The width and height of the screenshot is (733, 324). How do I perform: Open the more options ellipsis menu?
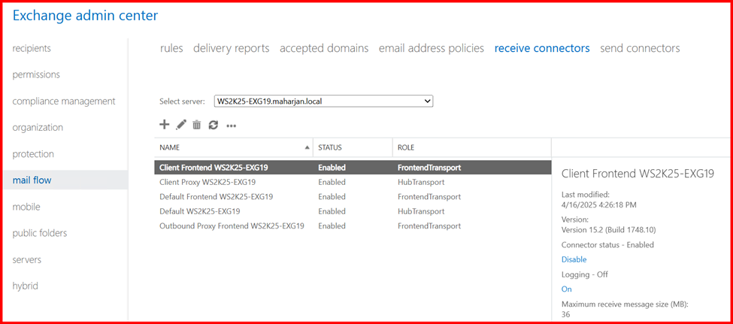click(x=232, y=126)
